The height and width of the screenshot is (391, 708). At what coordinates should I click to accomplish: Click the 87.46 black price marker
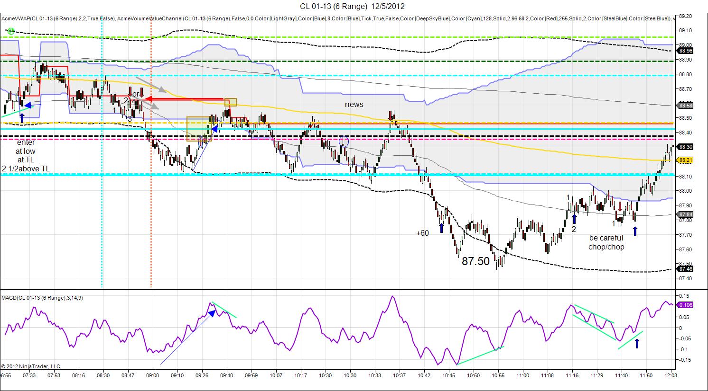[686, 269]
